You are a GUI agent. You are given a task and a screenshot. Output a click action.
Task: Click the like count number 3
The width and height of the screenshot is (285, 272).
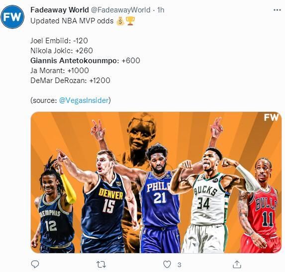pos(179,265)
